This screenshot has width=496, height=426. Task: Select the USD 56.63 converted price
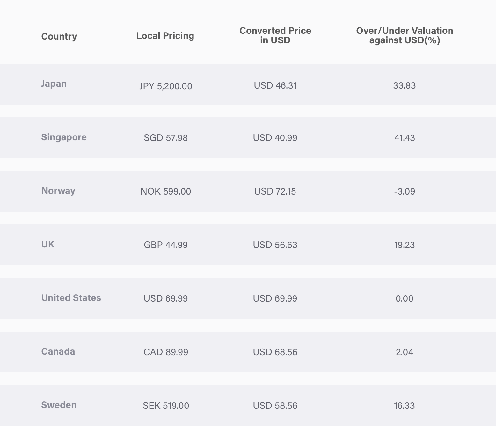tap(275, 245)
